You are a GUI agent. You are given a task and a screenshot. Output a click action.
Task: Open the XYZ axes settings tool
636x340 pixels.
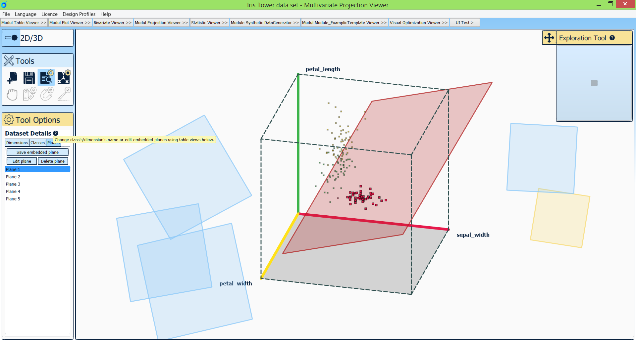tap(64, 78)
